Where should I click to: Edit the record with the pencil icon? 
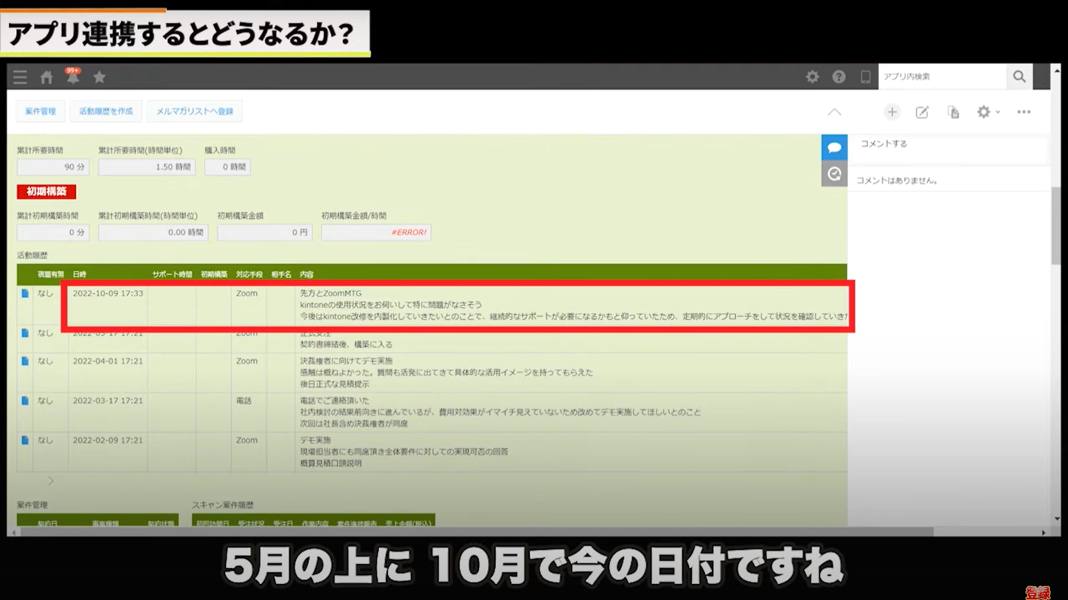pyautogui.click(x=922, y=112)
